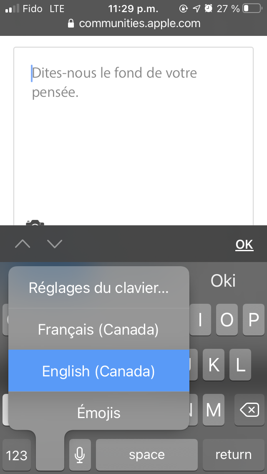Insert the "Oki" word suggestion
Viewport: 267px width, 474px height.
pos(223,281)
